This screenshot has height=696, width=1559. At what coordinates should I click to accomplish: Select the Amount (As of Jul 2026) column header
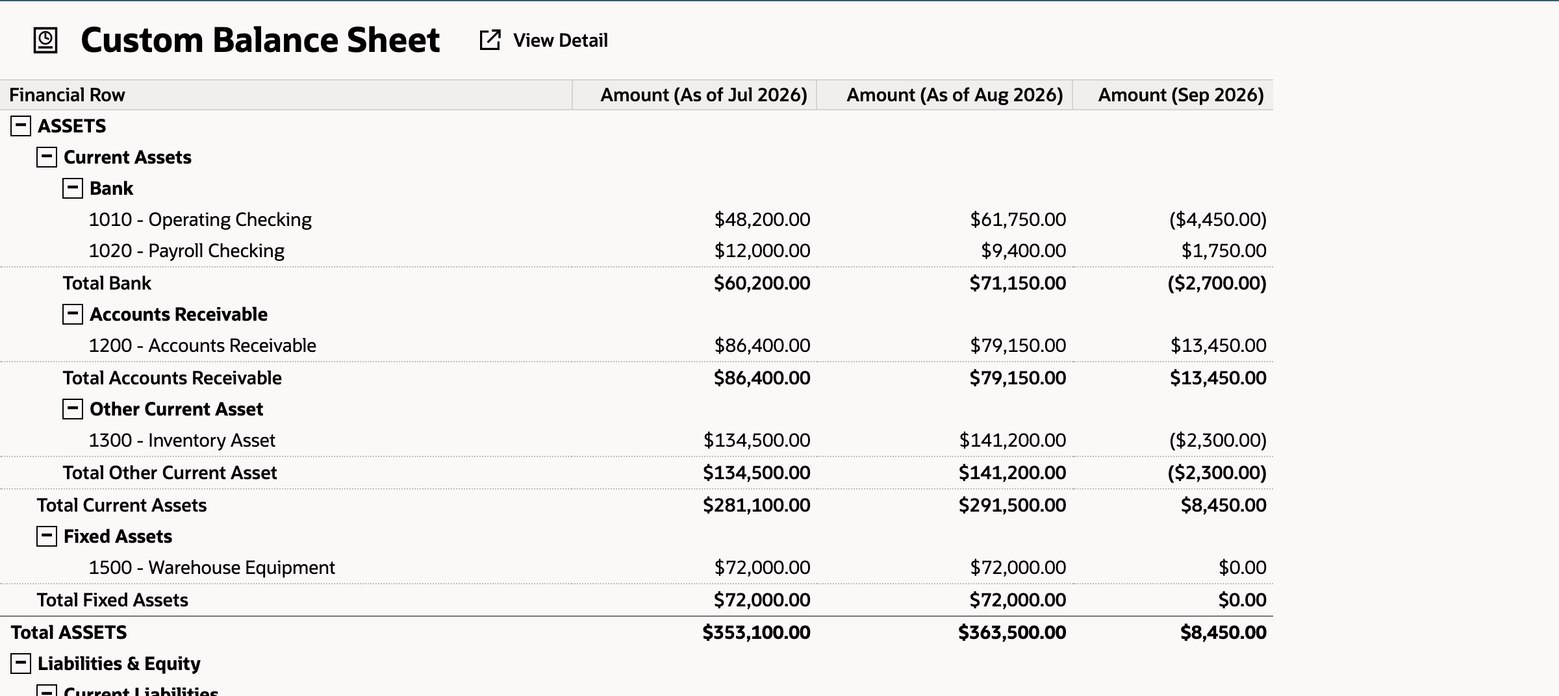[x=694, y=95]
